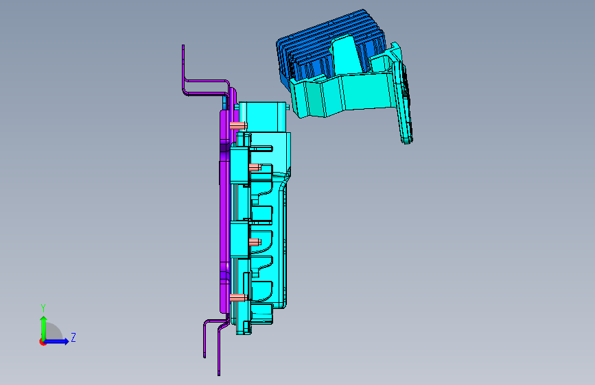Click the red origin dot of the axis triad
595x385 pixels.
point(43,342)
